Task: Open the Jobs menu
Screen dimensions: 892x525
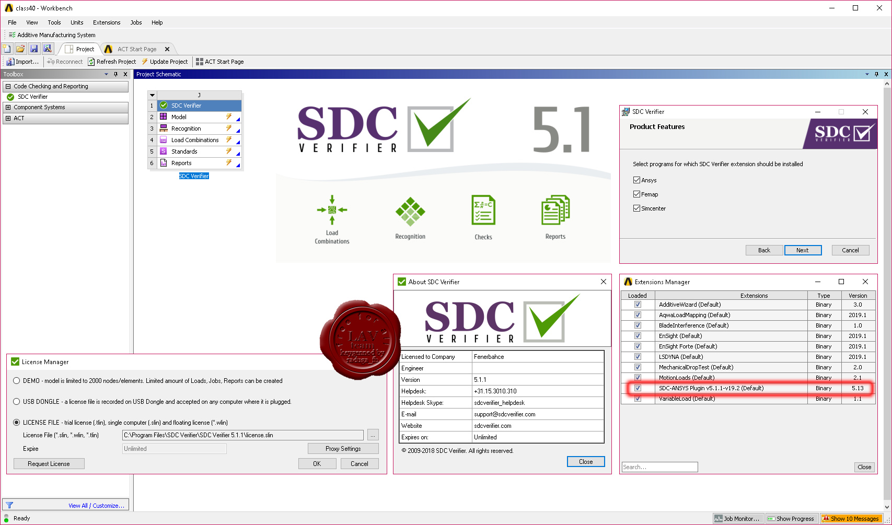Action: coord(136,22)
